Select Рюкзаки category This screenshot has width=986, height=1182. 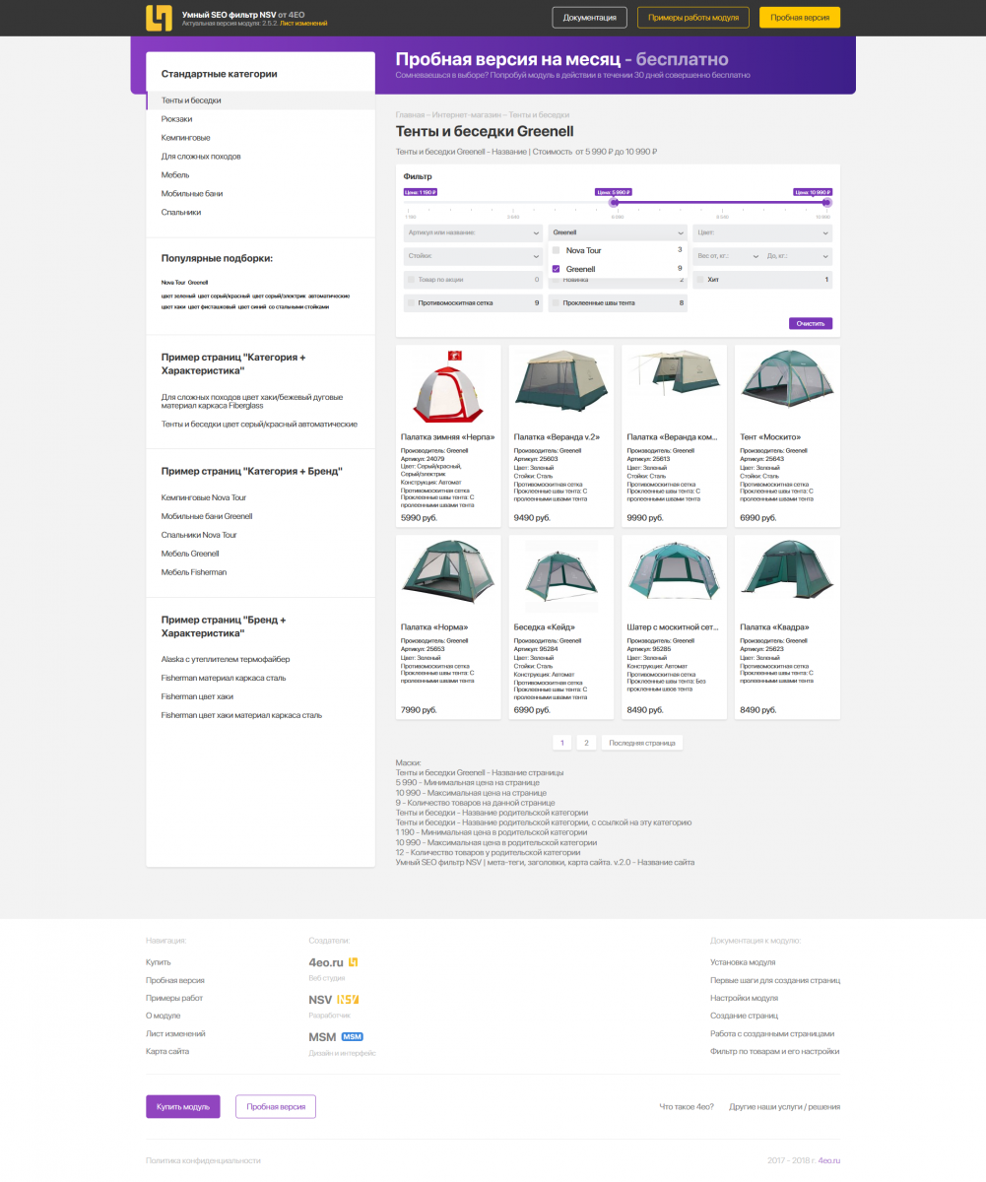pyautogui.click(x=177, y=119)
